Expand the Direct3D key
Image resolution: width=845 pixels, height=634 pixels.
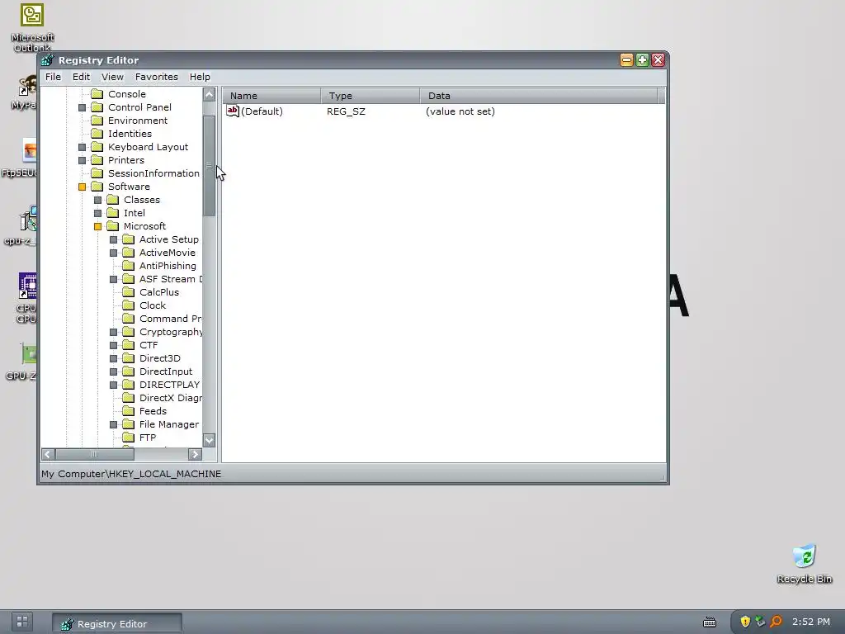click(x=113, y=358)
